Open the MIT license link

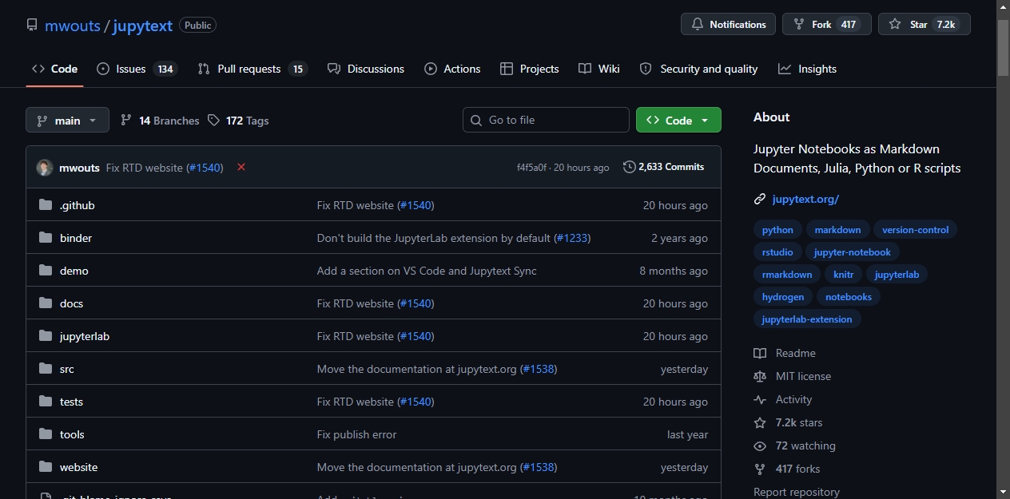click(x=793, y=376)
